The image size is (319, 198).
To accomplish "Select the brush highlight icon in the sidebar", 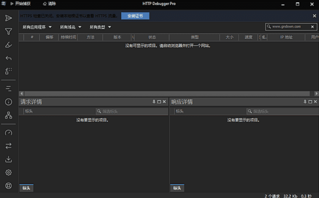I will (x=8, y=44).
